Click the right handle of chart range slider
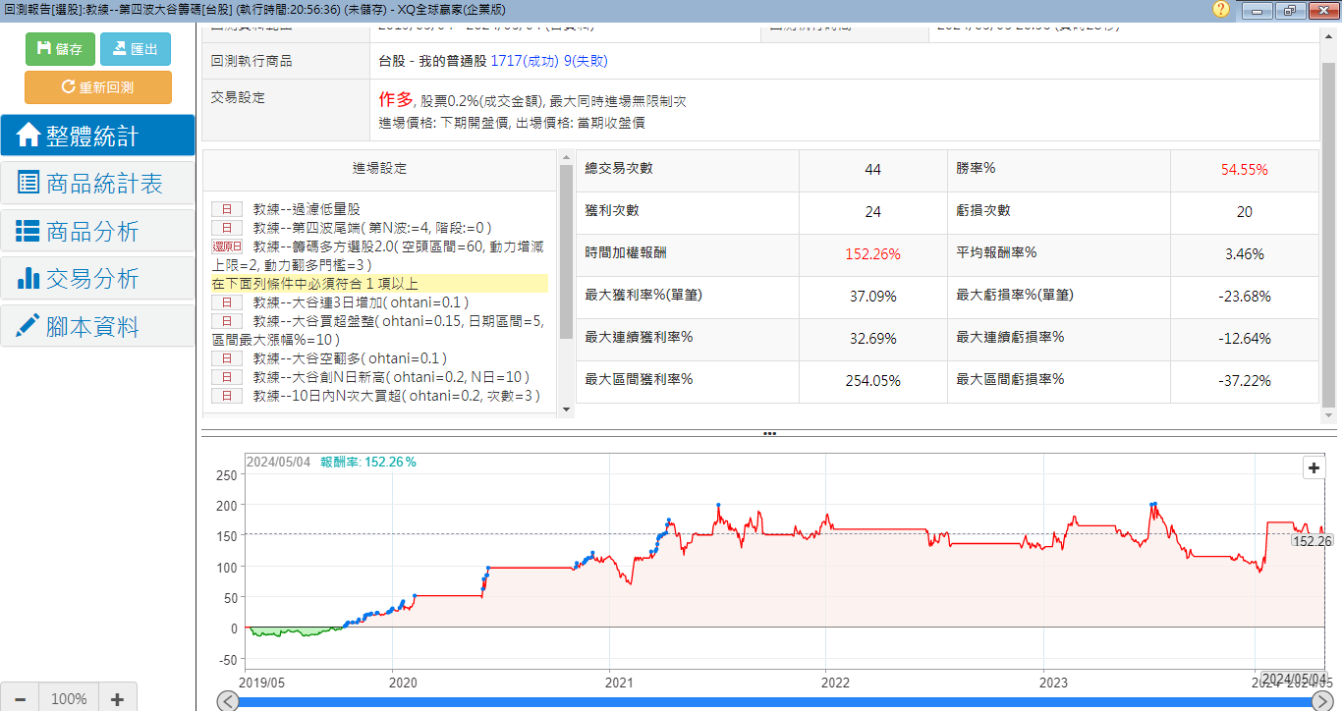 click(1322, 701)
